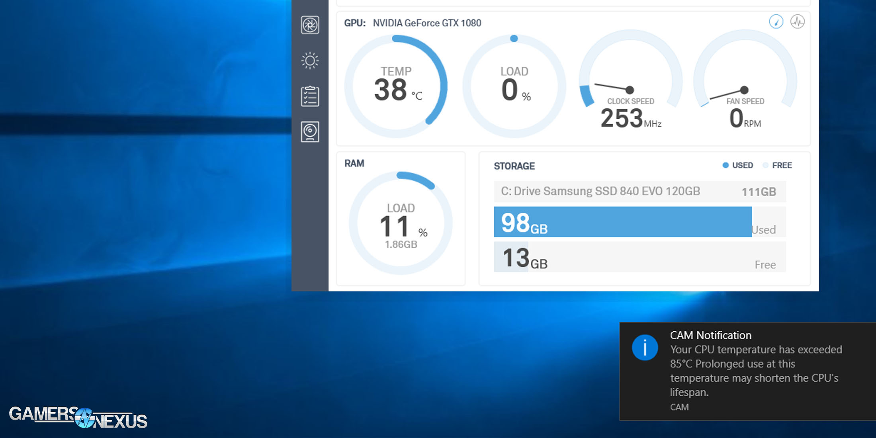Expand the RAM panel by clicking its header
The width and height of the screenshot is (876, 438).
click(355, 163)
